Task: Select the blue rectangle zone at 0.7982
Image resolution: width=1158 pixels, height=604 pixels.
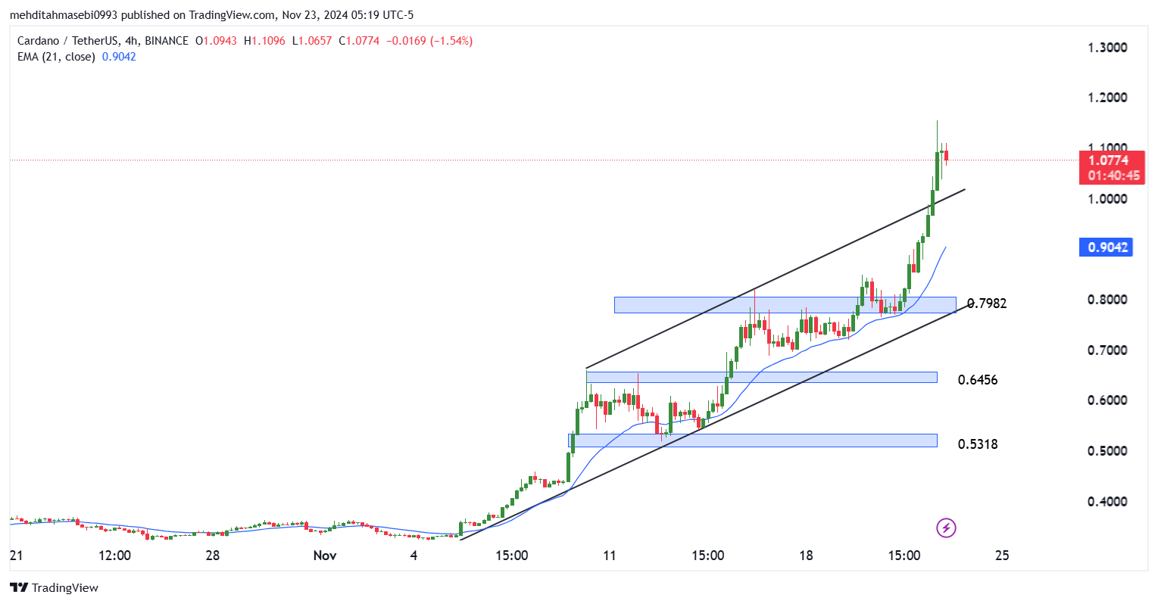Action: coord(785,305)
